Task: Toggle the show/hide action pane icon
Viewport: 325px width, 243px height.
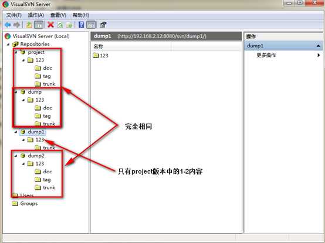Action: click(x=91, y=25)
